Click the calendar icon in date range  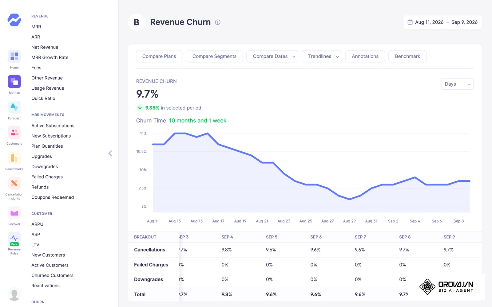click(x=410, y=22)
